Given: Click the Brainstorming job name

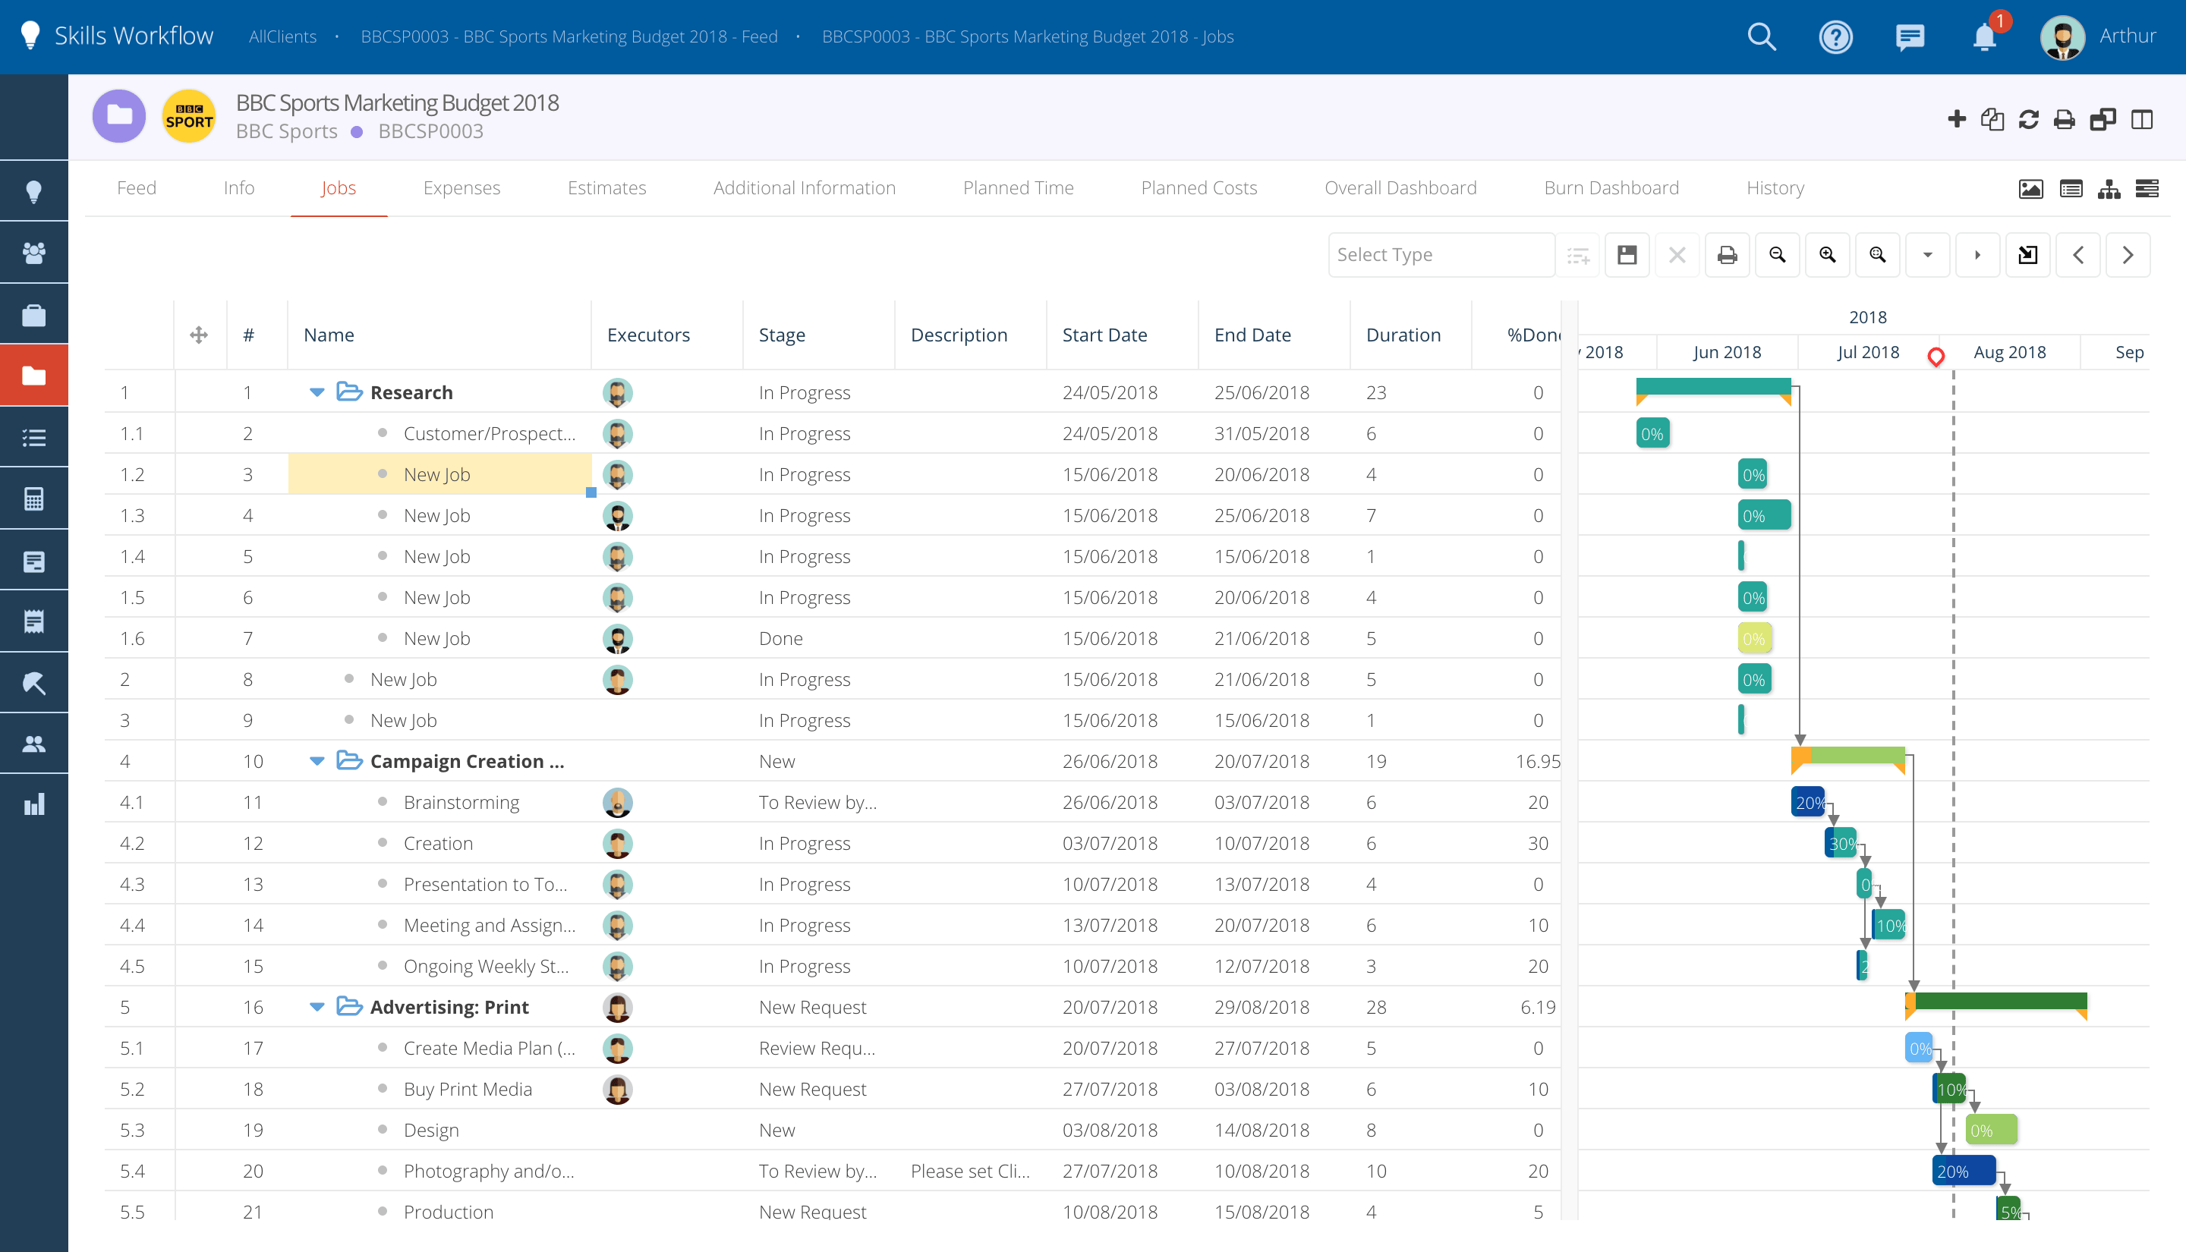Looking at the screenshot, I should [461, 802].
